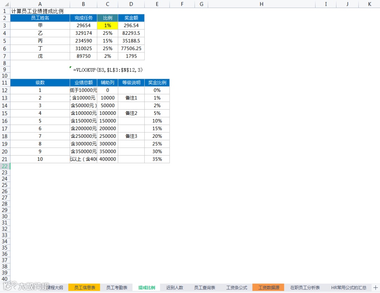
Task: Select cell 低于10000元
Action: 83,90
